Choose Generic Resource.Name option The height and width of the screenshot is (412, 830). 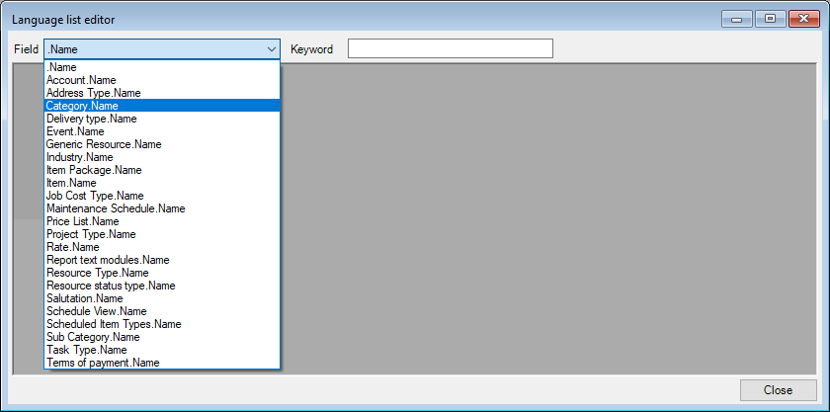click(103, 144)
